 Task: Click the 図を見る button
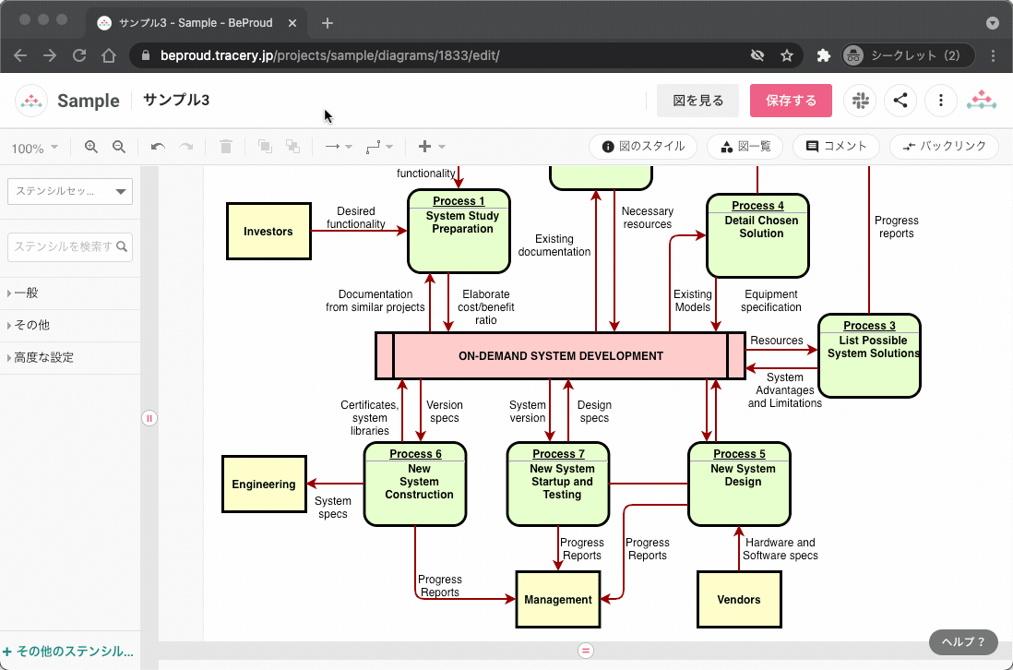[x=697, y=101]
